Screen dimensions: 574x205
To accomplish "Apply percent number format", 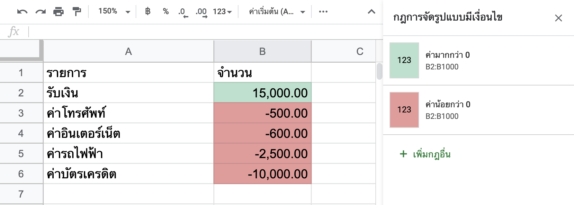I will [x=166, y=12].
